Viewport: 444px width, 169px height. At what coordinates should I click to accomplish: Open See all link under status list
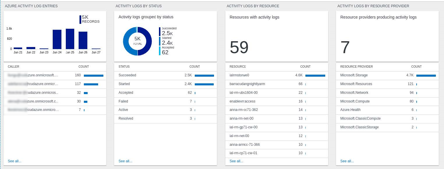(125, 161)
